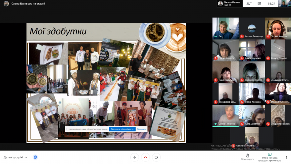Click the clock time 15:27

pyautogui.click(x=271, y=4)
